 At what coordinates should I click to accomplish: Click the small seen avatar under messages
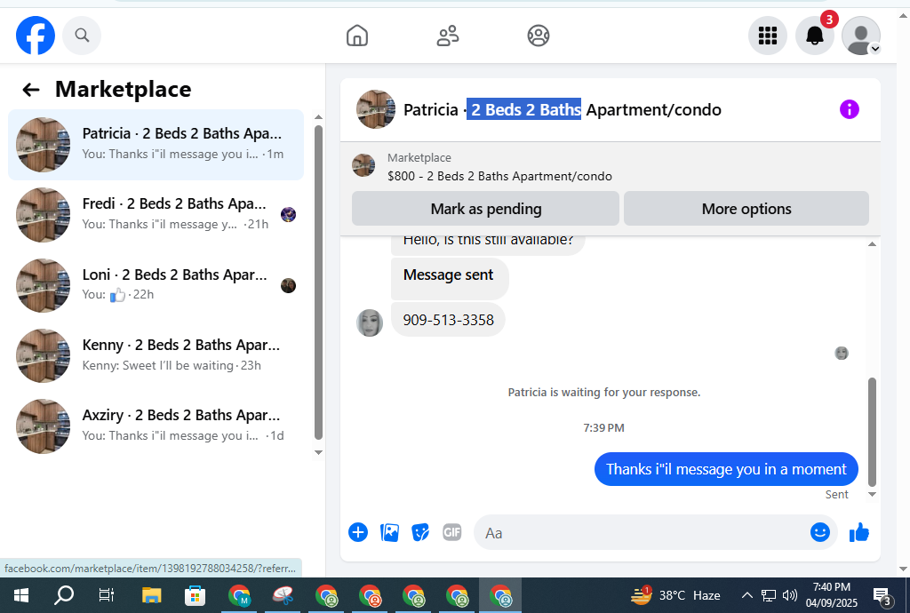click(x=842, y=354)
